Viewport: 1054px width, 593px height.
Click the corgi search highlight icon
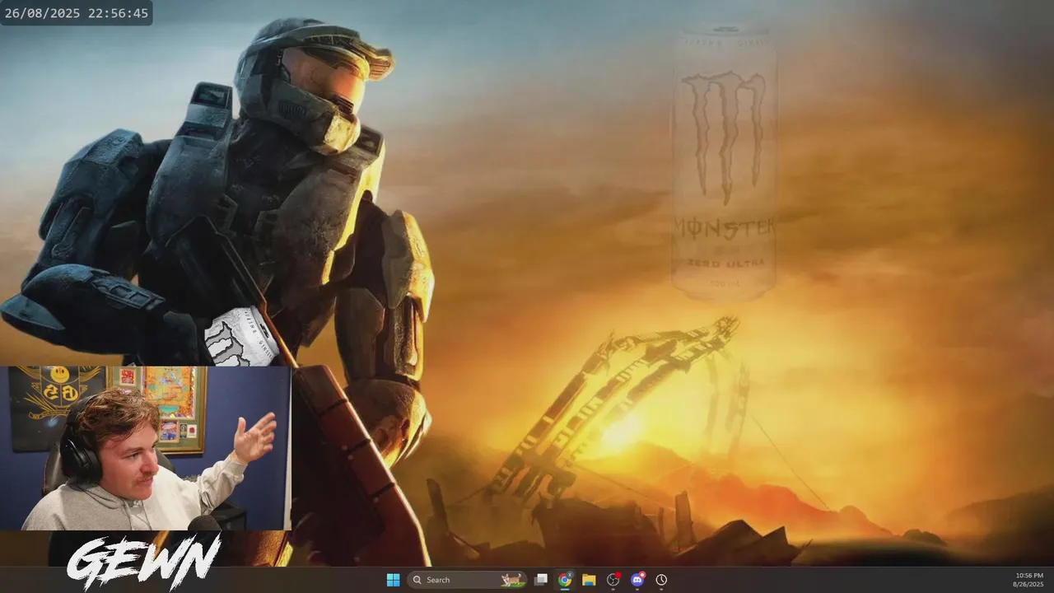point(511,580)
